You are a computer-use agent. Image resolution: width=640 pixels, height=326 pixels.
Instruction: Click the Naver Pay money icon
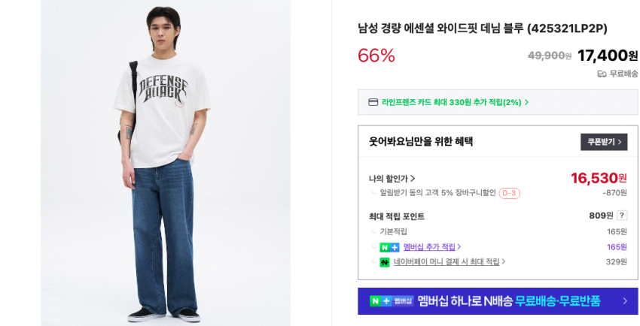pos(385,262)
